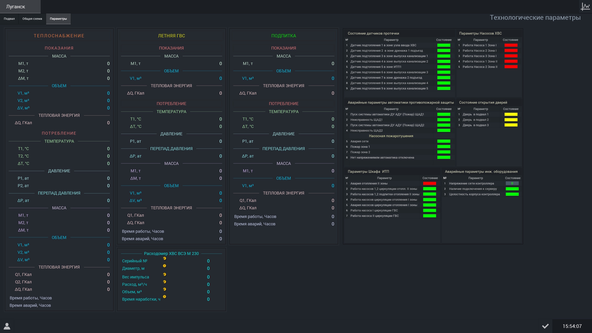Open the Общая схема tab
The image size is (592, 333).
point(32,19)
